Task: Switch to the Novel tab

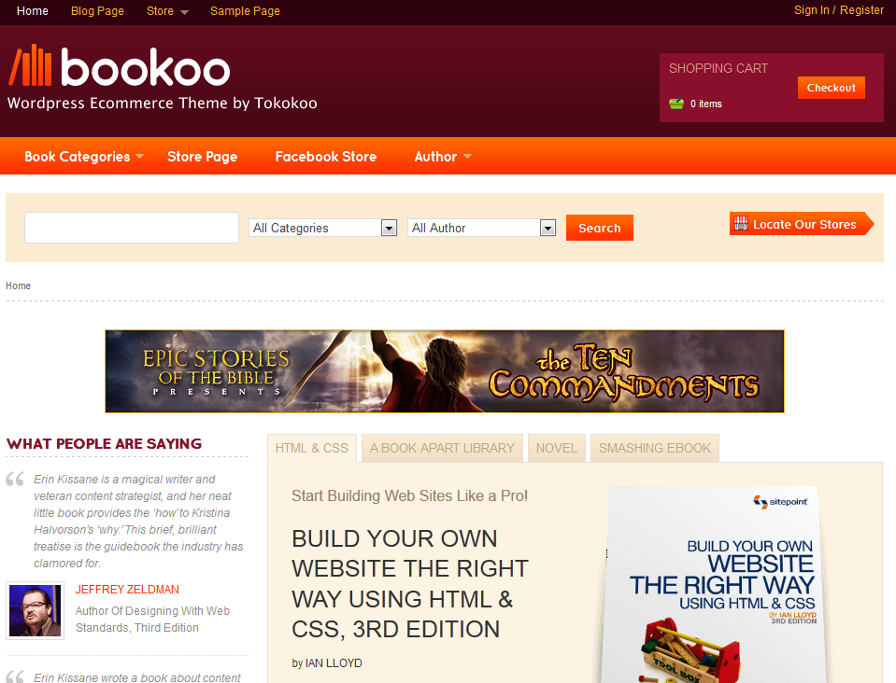Action: click(x=557, y=449)
